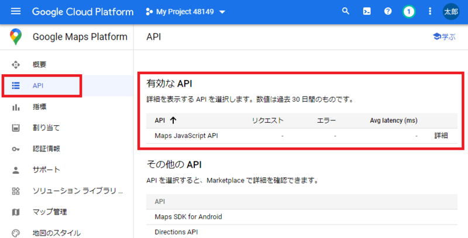Open 認証情報 credentials page
This screenshot has height=238, width=468.
tap(46, 149)
